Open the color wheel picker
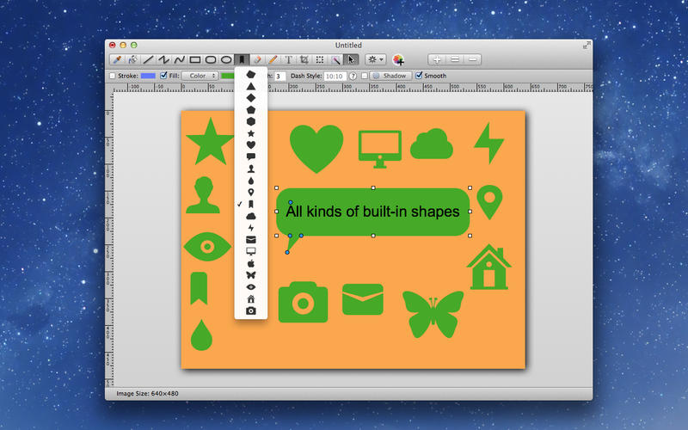This screenshot has width=688, height=430. tap(398, 60)
